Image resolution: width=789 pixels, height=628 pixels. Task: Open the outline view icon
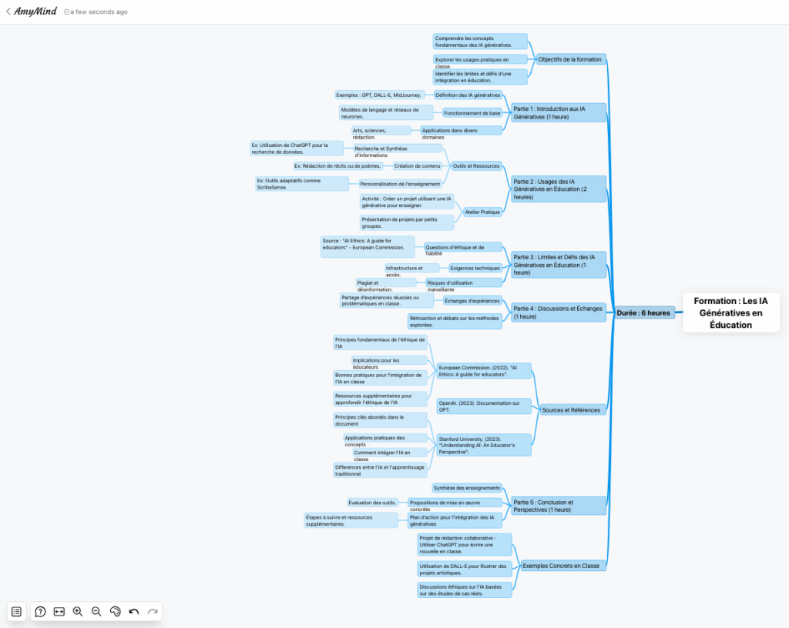[x=16, y=611]
